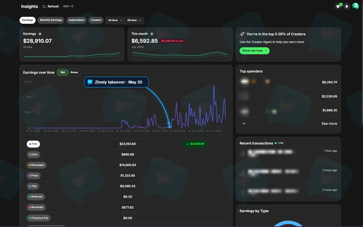
Task: Expand top spenders with the chevron
Action: [244, 123]
